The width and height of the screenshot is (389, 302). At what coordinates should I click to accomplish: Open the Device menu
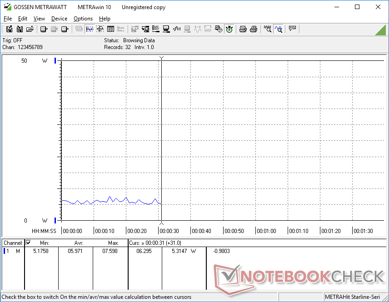pyautogui.click(x=59, y=19)
